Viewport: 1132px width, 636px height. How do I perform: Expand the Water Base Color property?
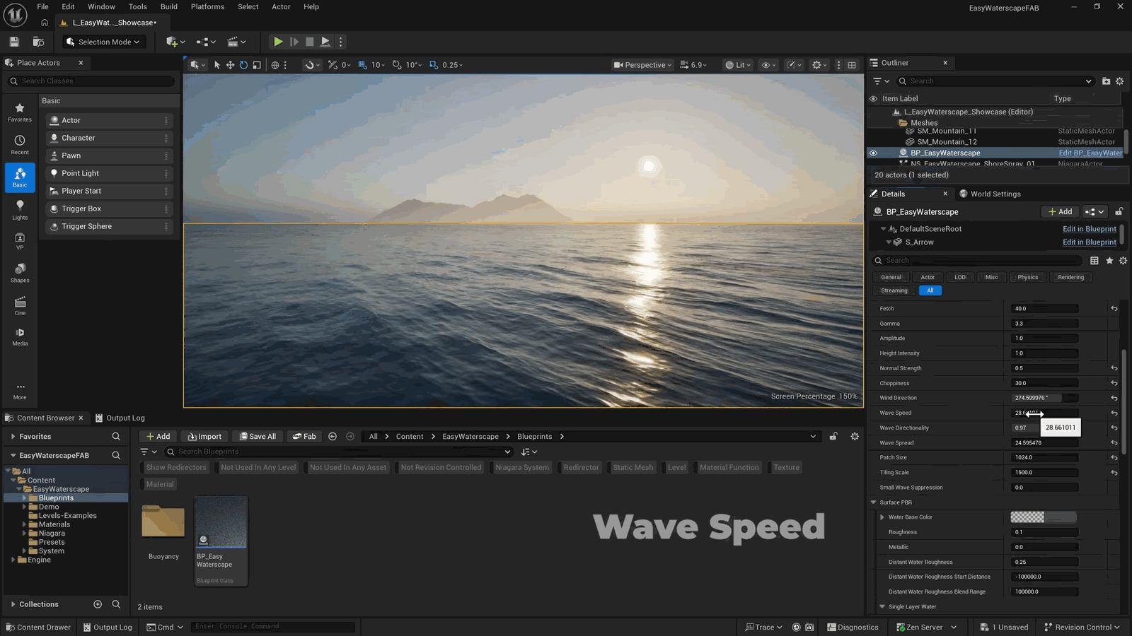(x=882, y=517)
